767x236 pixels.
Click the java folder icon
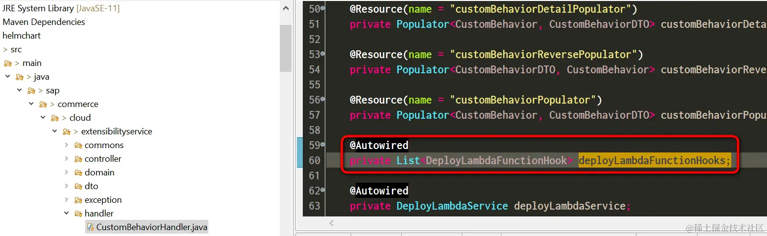click(x=19, y=77)
